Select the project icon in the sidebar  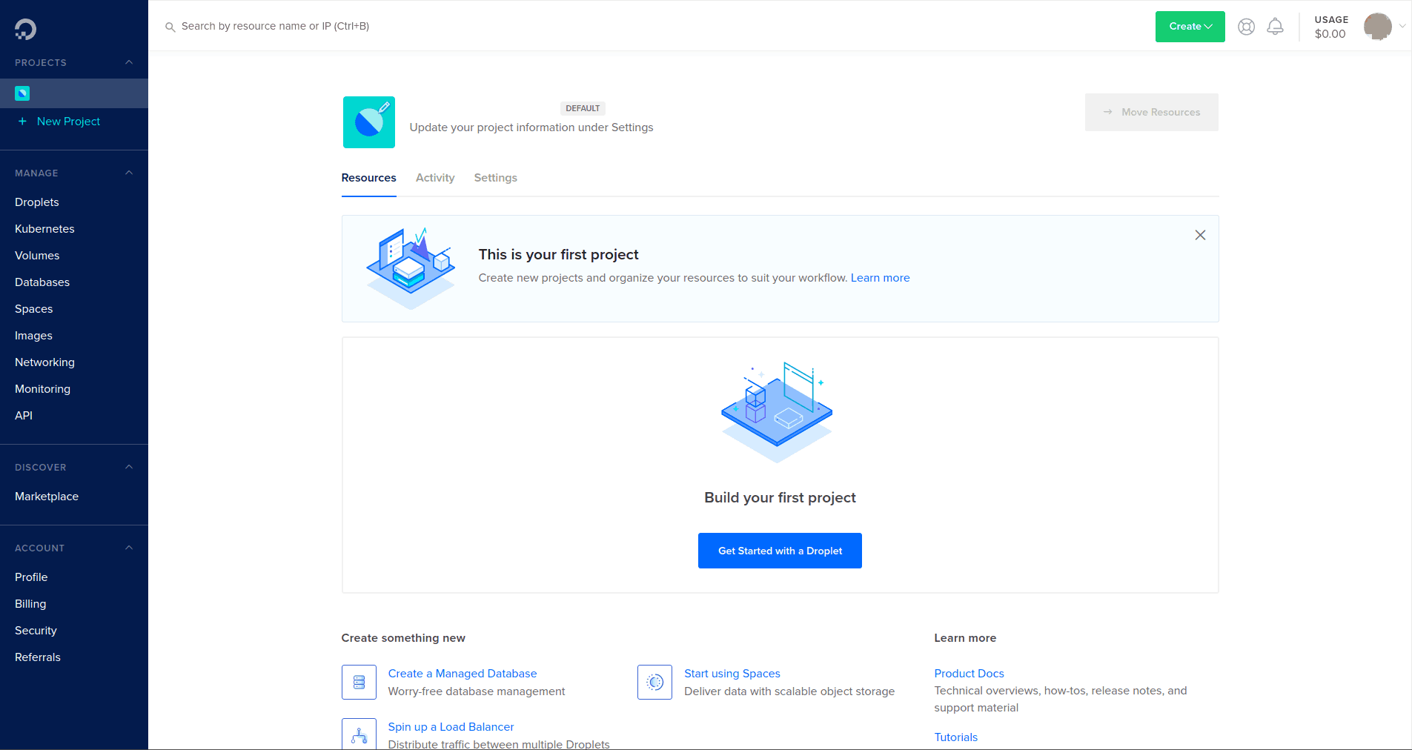(22, 93)
